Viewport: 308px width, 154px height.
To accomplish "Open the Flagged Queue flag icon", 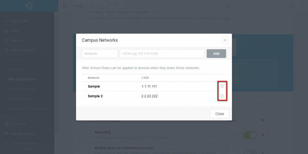I will 6,134.
